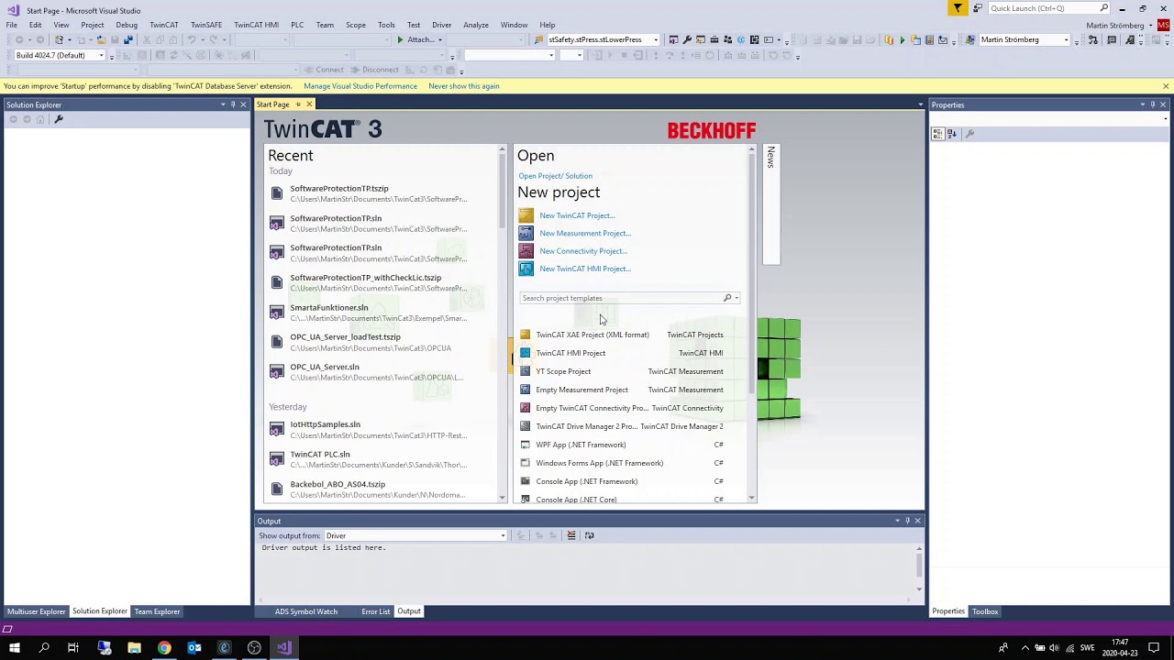The image size is (1174, 660).
Task: Click the New Project toolbar icon
Action: click(59, 39)
